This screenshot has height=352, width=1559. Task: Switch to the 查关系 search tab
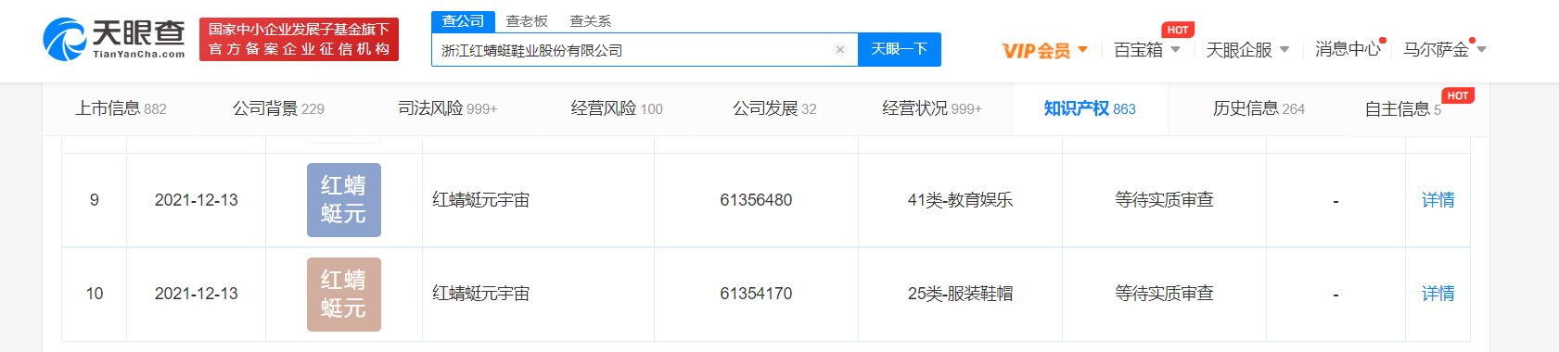[590, 20]
